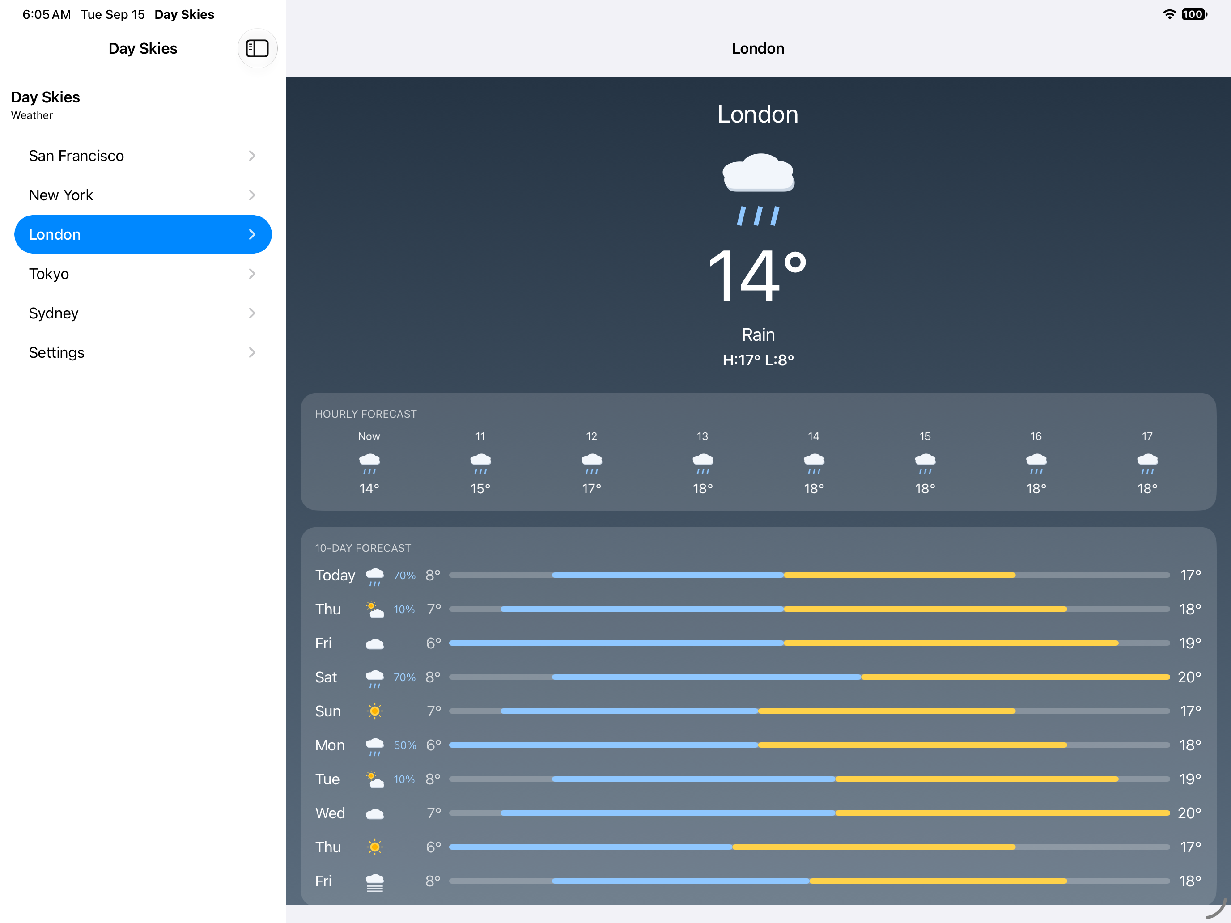Click the rain icon under Now
The image size is (1231, 923).
369,464
